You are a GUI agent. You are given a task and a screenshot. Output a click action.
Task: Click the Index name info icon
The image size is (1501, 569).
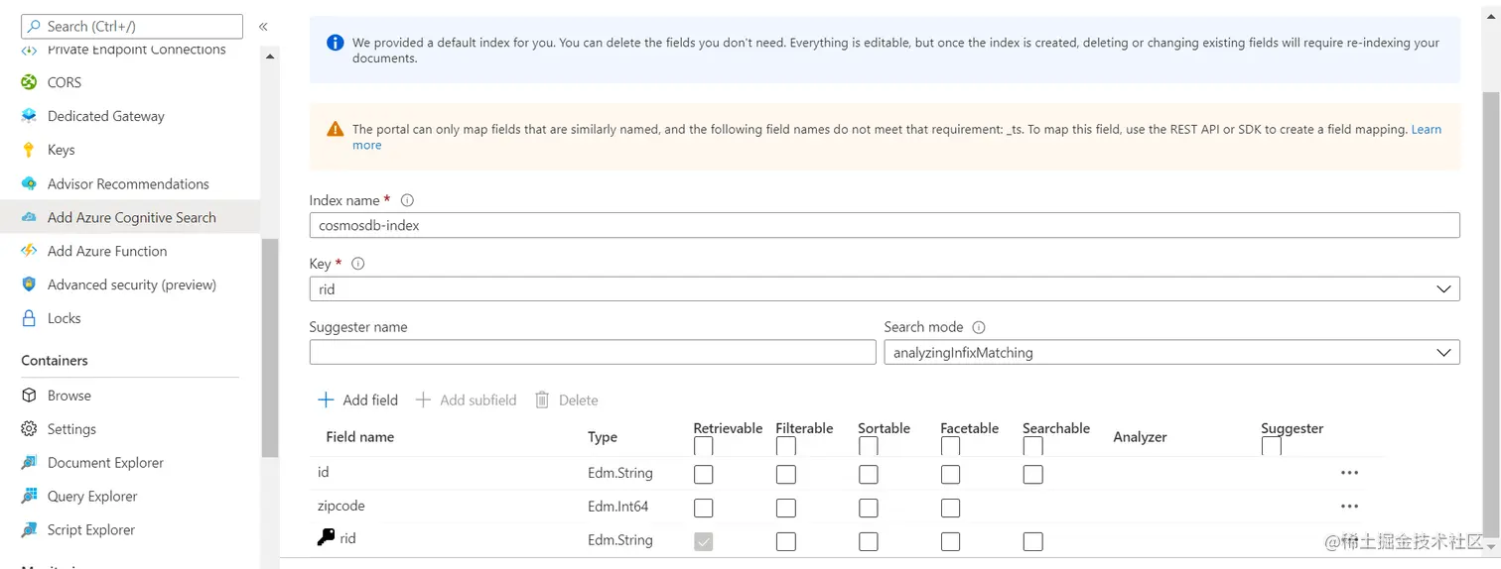click(x=407, y=200)
